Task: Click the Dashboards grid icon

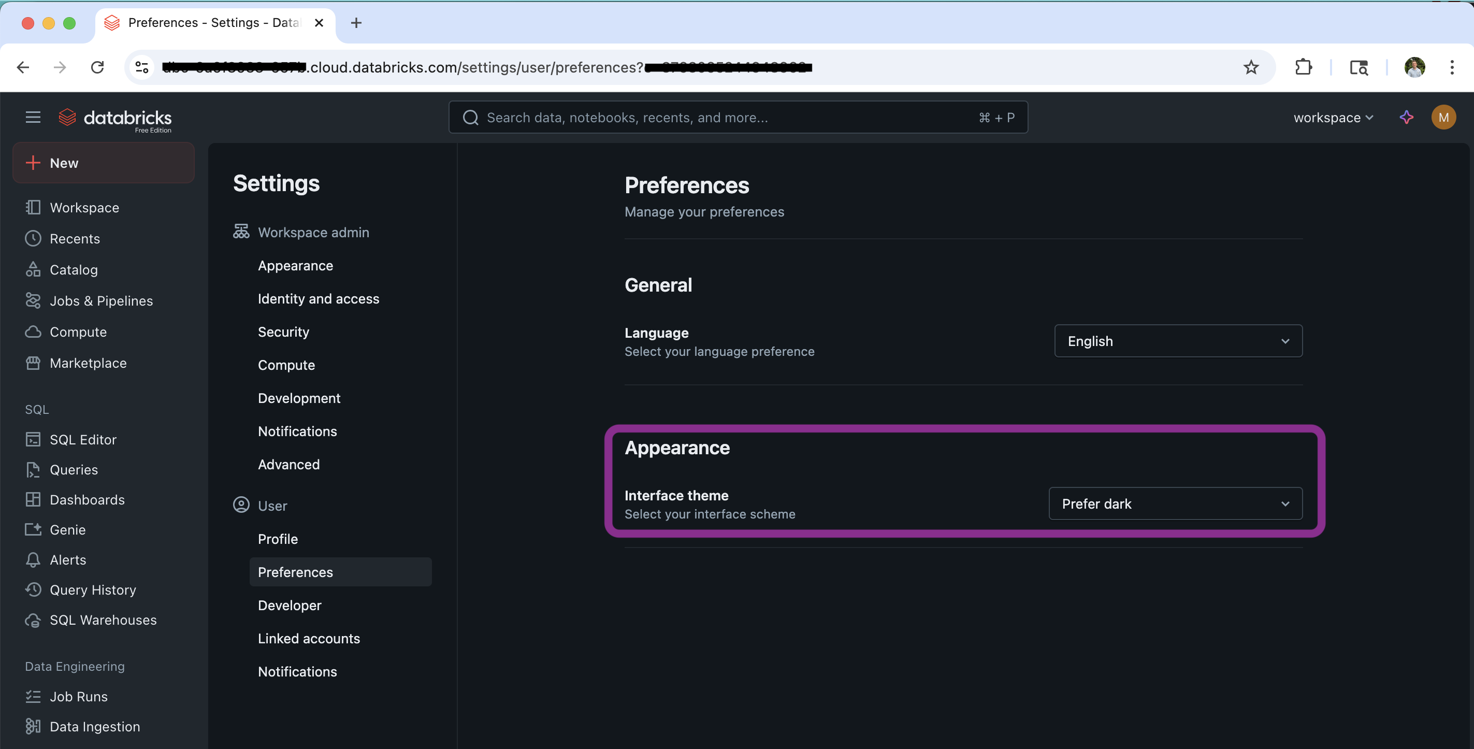Action: pos(33,499)
